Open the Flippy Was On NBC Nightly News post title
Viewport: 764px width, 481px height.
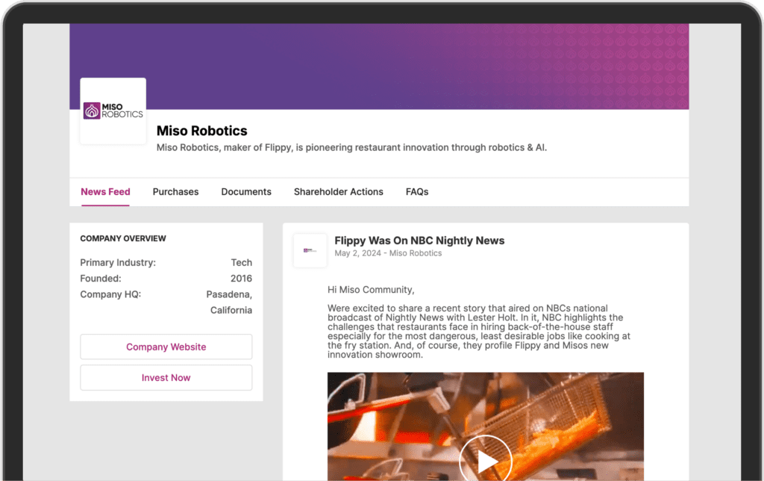tap(419, 241)
